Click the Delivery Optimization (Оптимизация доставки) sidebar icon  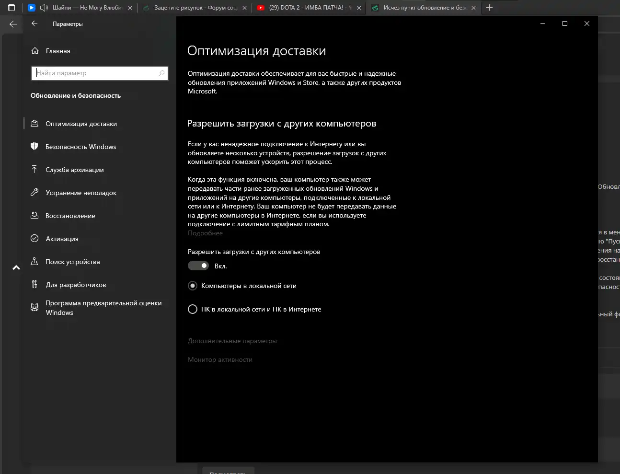[34, 124]
